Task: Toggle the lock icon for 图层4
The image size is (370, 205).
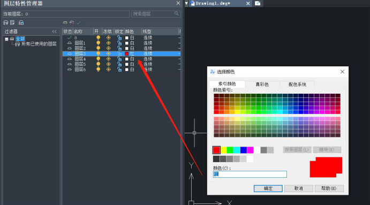Action: (119, 59)
